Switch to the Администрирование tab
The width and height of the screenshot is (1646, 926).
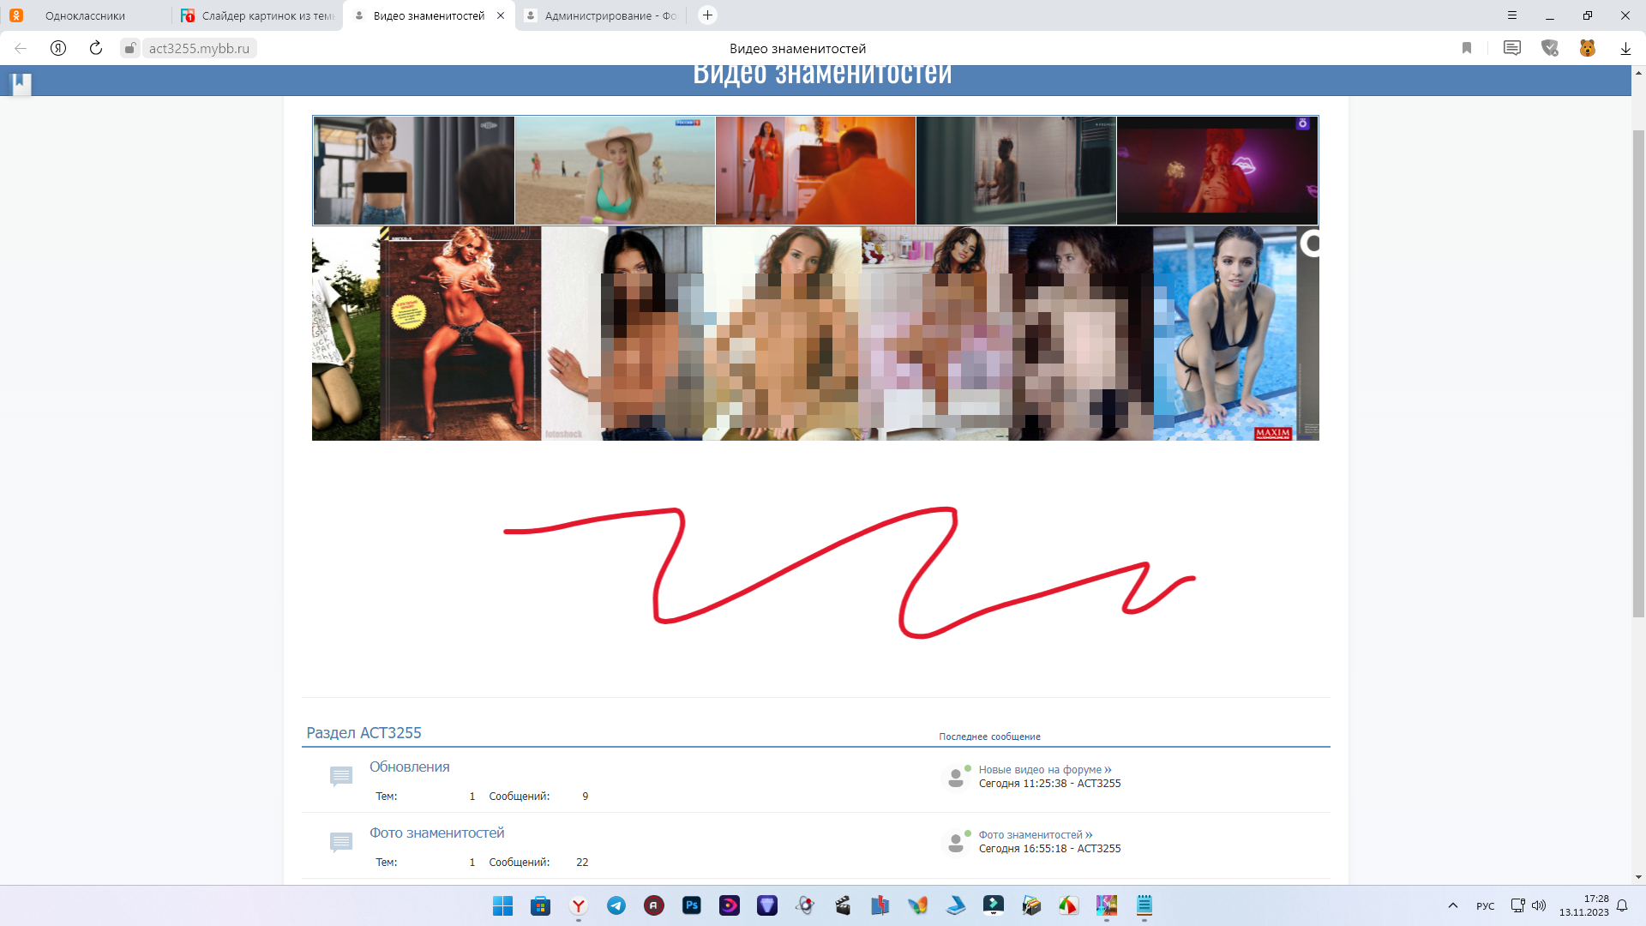[610, 15]
